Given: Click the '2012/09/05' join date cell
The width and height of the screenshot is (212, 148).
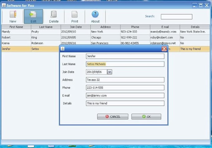Looking at the screenshot, I should [x=76, y=37].
